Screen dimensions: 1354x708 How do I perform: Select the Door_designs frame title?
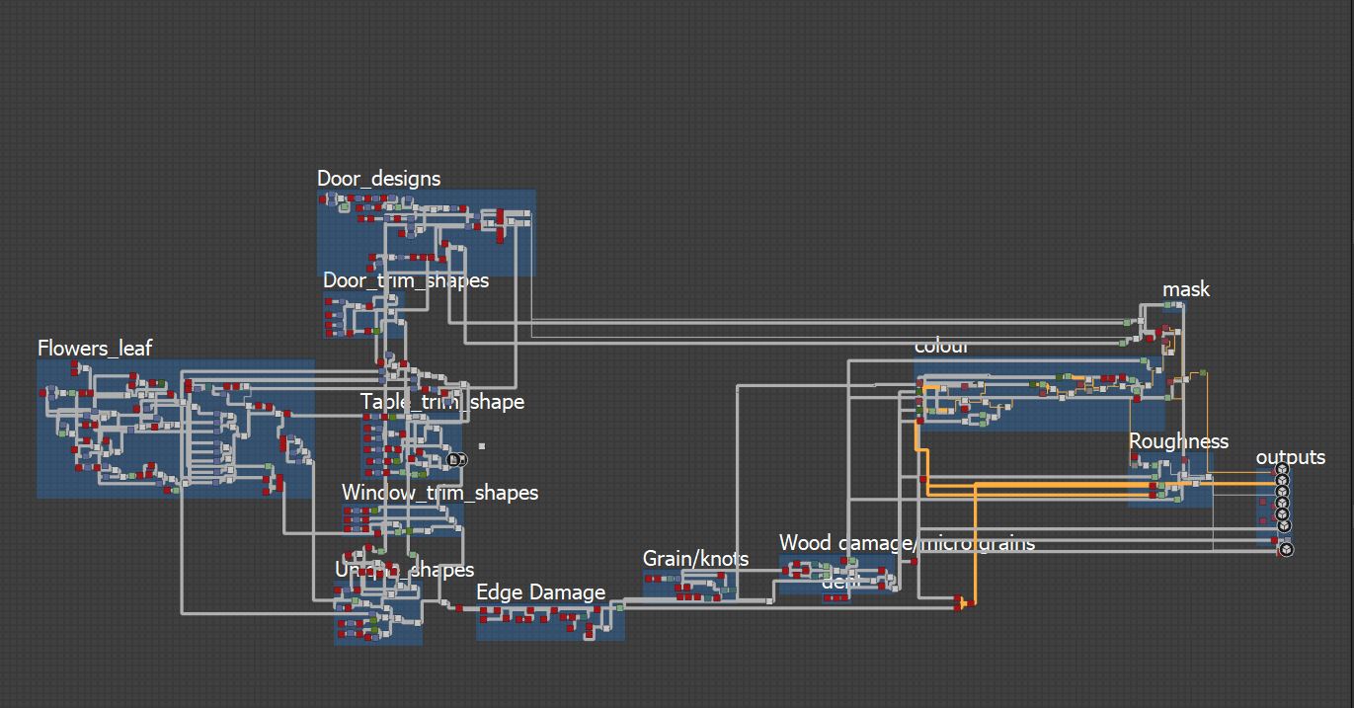[x=378, y=179]
